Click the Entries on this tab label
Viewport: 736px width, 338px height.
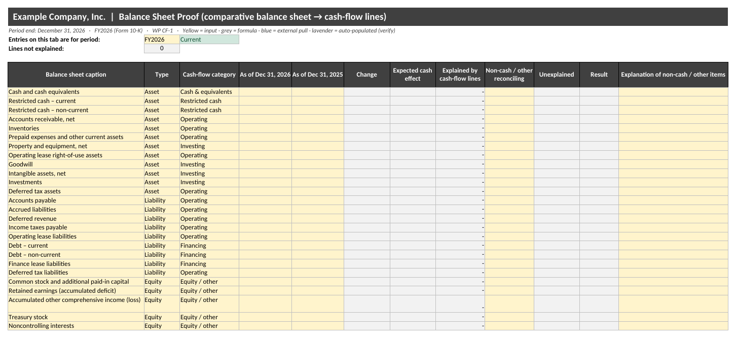point(54,40)
